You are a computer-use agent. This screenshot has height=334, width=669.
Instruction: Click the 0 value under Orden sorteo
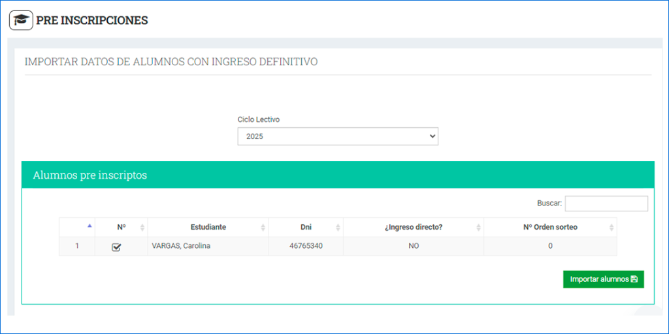point(550,246)
